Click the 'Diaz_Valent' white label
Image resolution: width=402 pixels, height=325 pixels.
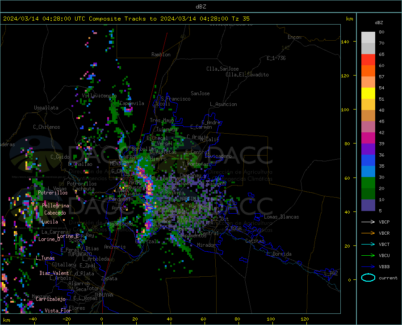(x=54, y=273)
